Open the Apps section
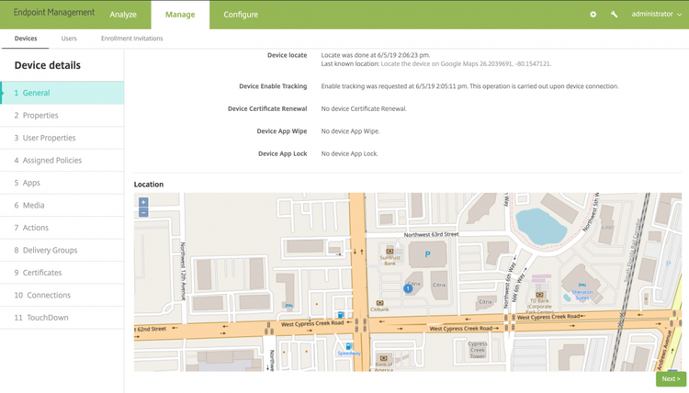Screen dimensions: 689x393 [x=62, y=183]
